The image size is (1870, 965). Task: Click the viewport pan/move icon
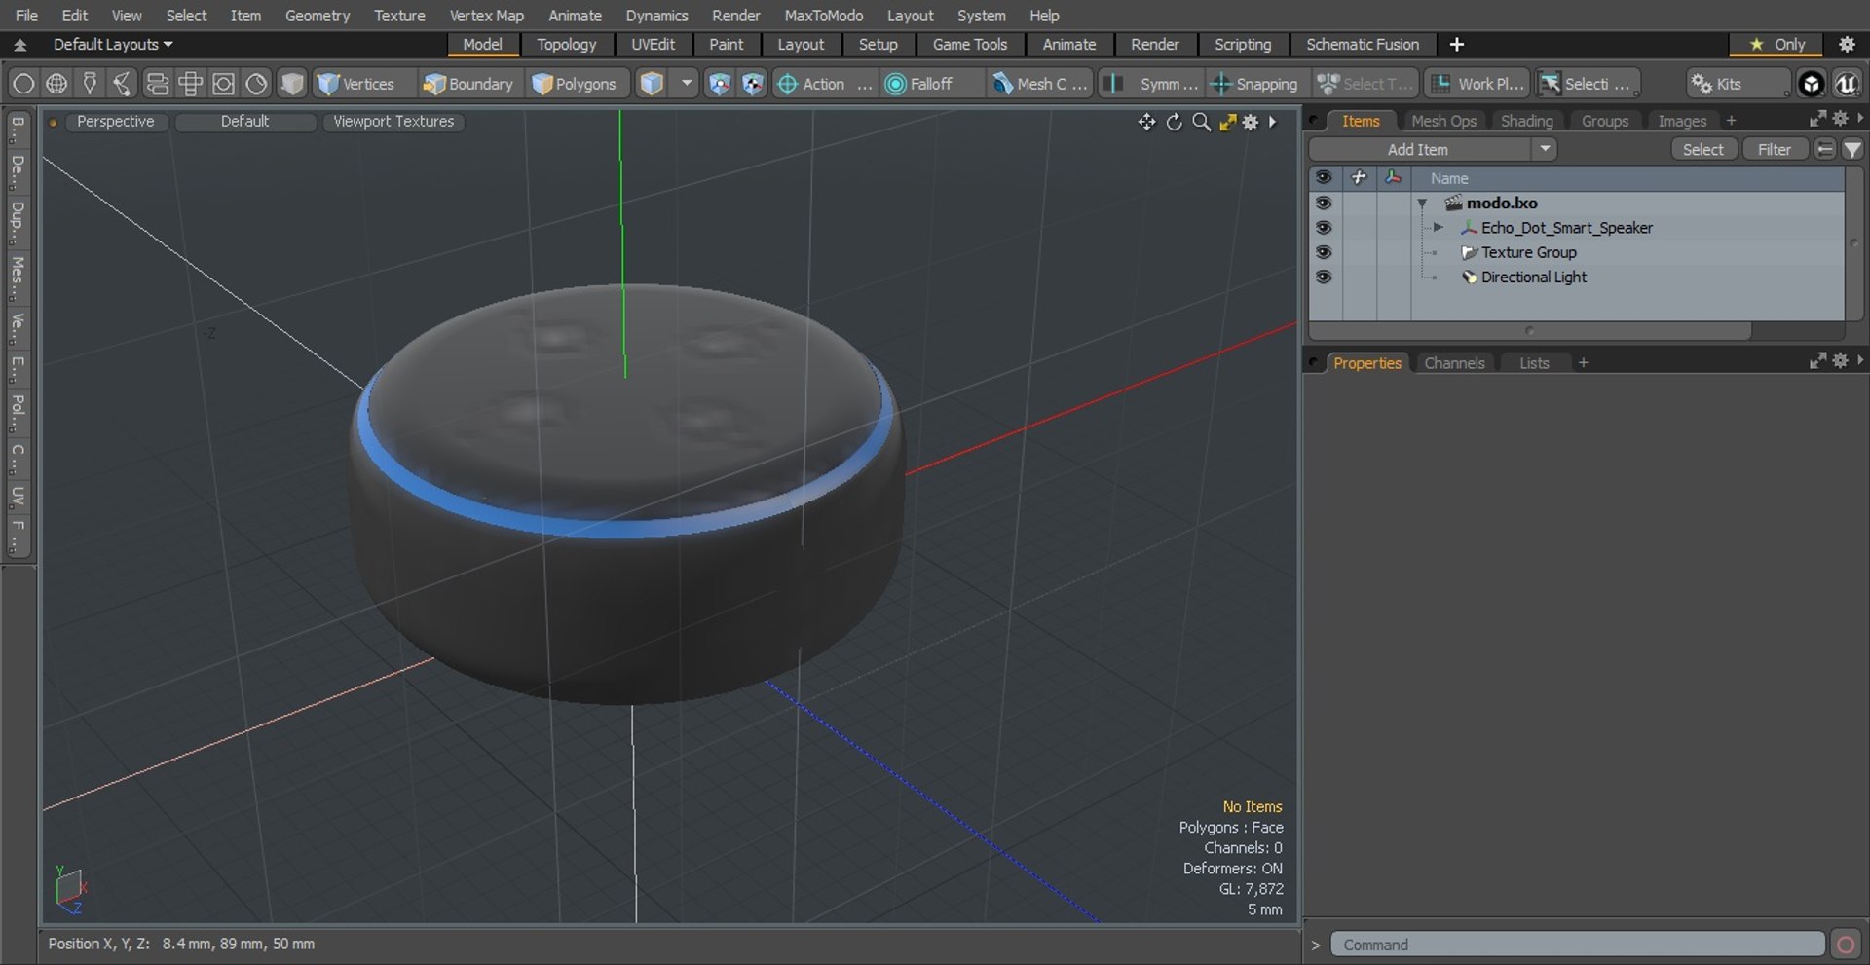point(1146,122)
